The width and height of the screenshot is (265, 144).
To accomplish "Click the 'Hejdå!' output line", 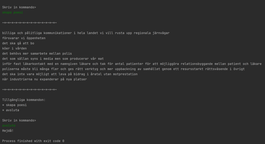I will point(8,131).
